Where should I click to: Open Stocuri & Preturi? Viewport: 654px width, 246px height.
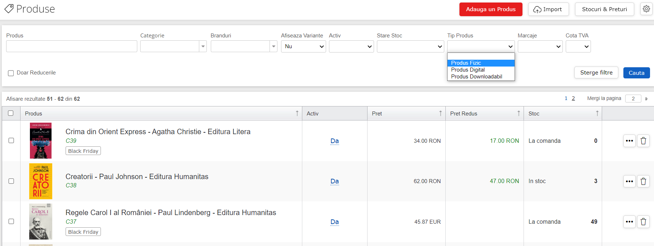tap(605, 9)
